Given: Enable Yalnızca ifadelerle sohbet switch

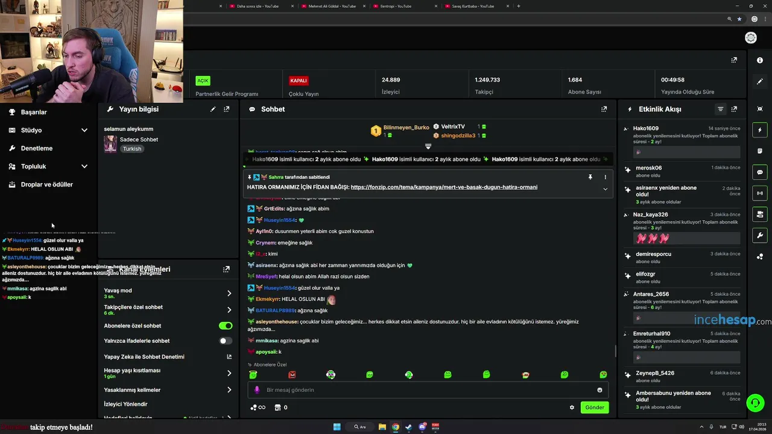Looking at the screenshot, I should pos(226,341).
